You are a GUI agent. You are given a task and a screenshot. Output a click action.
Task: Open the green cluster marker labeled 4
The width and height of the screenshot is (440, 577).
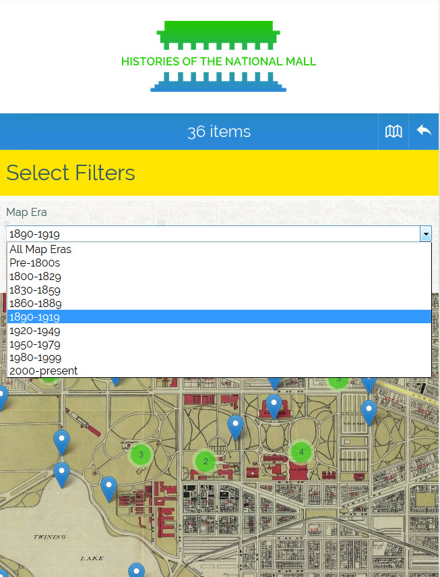301,452
